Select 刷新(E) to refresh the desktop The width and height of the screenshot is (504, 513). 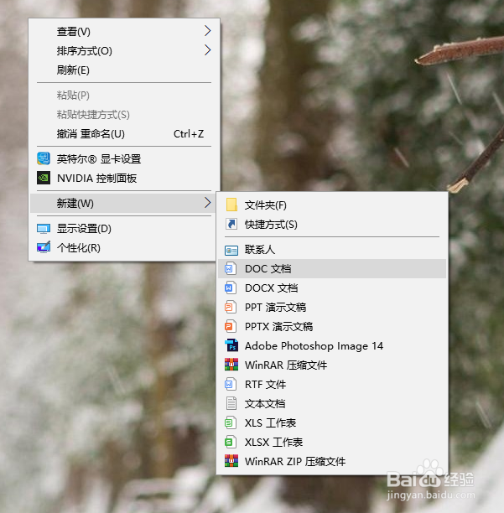tap(124, 70)
